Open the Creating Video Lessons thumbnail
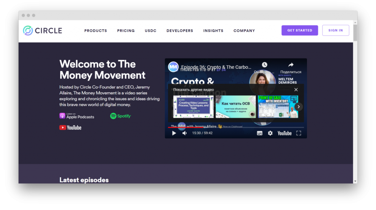The image size is (376, 210). pyautogui.click(x=193, y=107)
